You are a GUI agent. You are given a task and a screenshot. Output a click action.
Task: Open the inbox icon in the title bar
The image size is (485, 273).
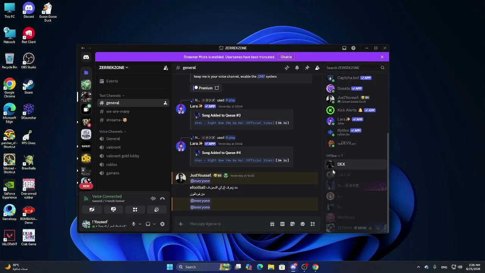[344, 48]
